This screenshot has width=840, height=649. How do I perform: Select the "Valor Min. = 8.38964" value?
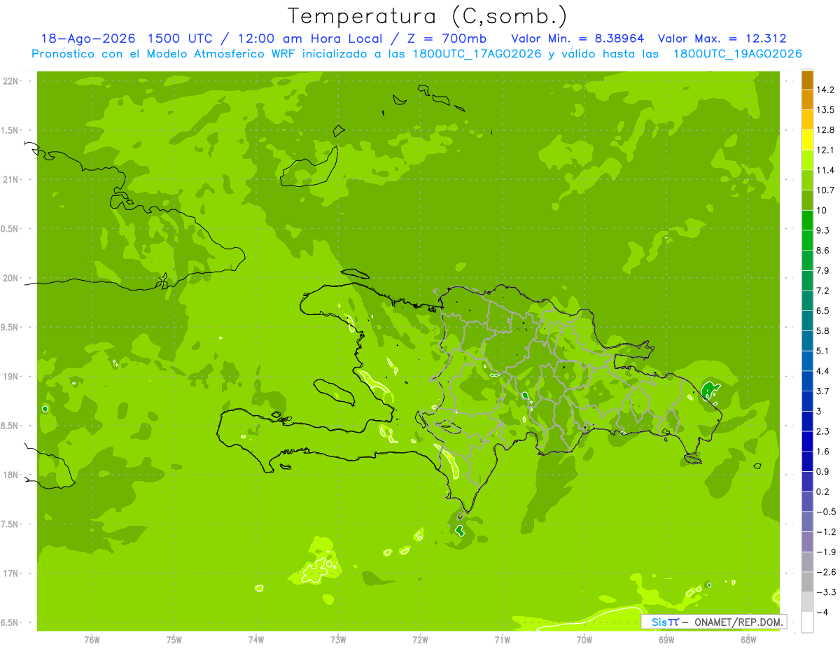click(577, 39)
